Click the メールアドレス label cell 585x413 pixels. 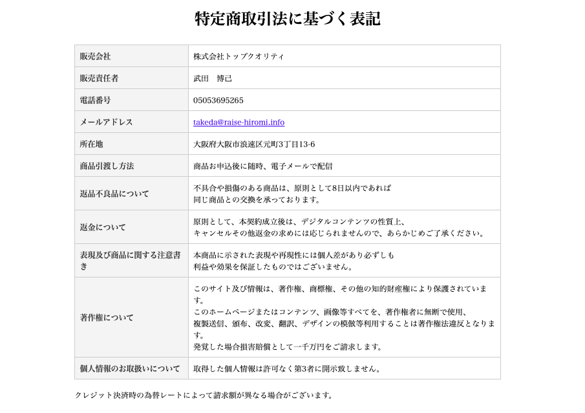[132, 122]
